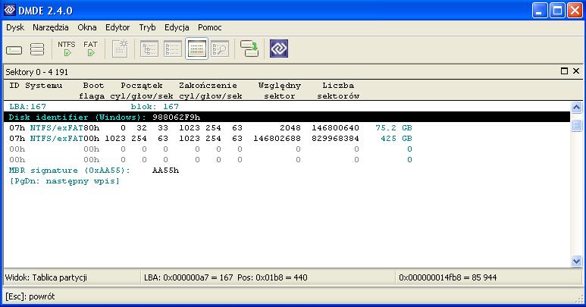Click the 829968384 sector count value

[x=335, y=138]
